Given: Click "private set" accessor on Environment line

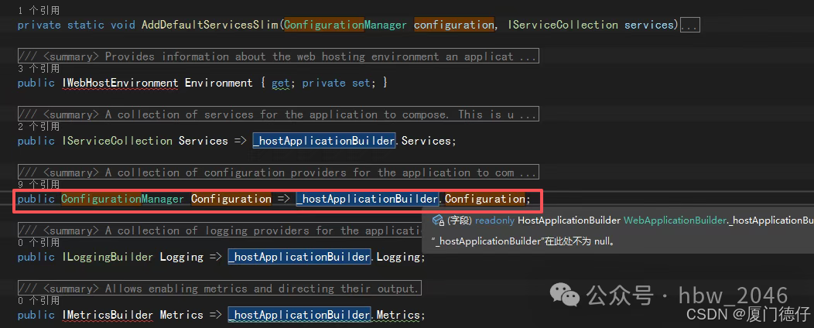Looking at the screenshot, I should [x=336, y=83].
